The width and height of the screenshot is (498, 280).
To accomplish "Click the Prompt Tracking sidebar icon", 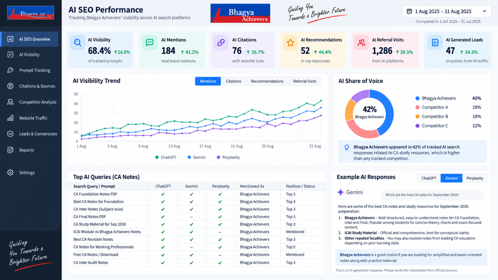I will pyautogui.click(x=10, y=70).
